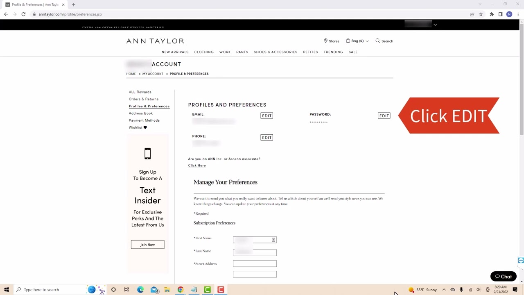This screenshot has height=295, width=524.
Task: Open the Clothing menu
Action: click(x=204, y=52)
